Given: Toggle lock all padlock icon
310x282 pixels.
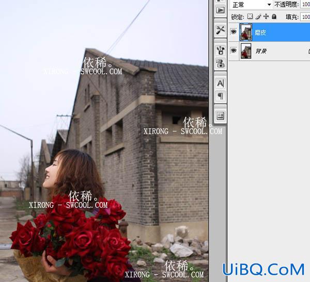Looking at the screenshot, I should [274, 16].
